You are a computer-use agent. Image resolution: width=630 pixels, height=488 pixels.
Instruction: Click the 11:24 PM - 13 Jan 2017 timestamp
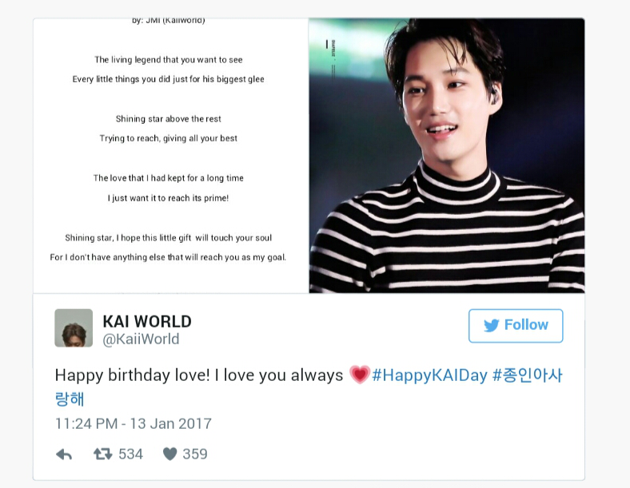coord(133,423)
